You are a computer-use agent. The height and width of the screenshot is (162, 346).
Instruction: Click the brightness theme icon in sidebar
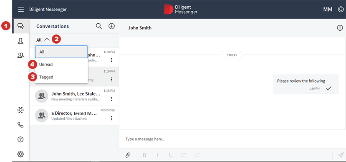(x=20, y=110)
